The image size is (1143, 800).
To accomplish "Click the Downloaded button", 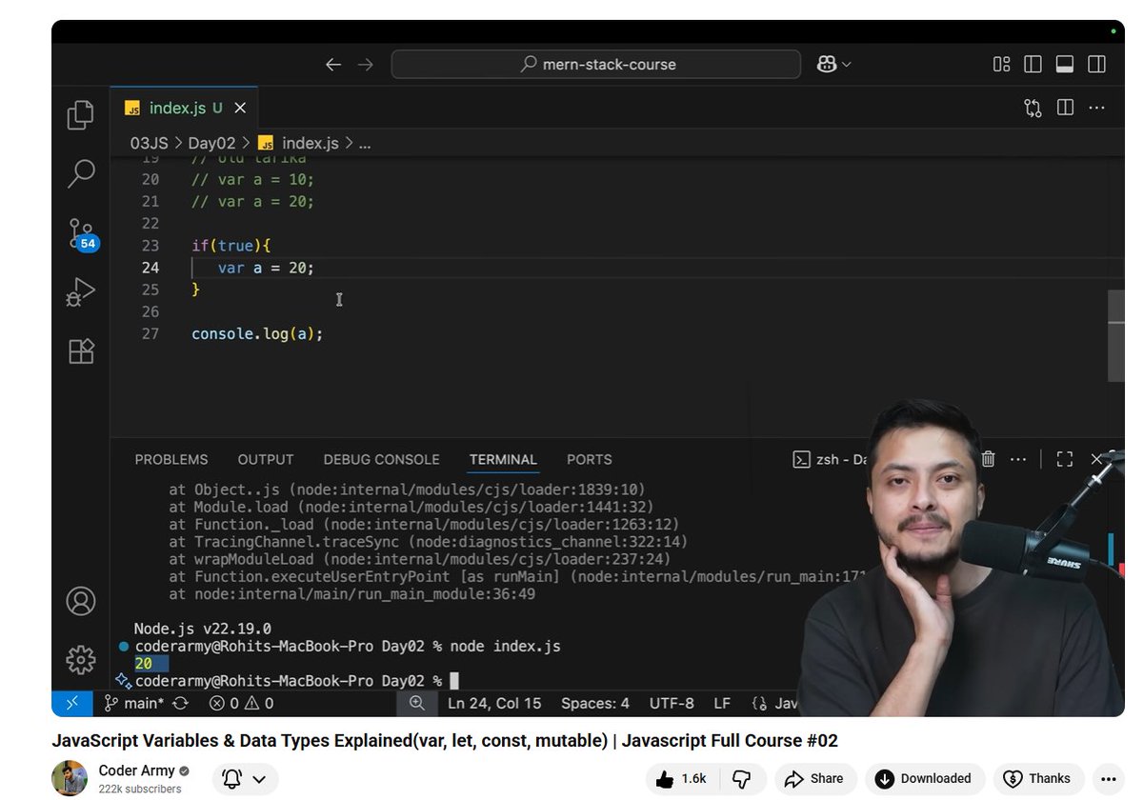I will coord(925,778).
